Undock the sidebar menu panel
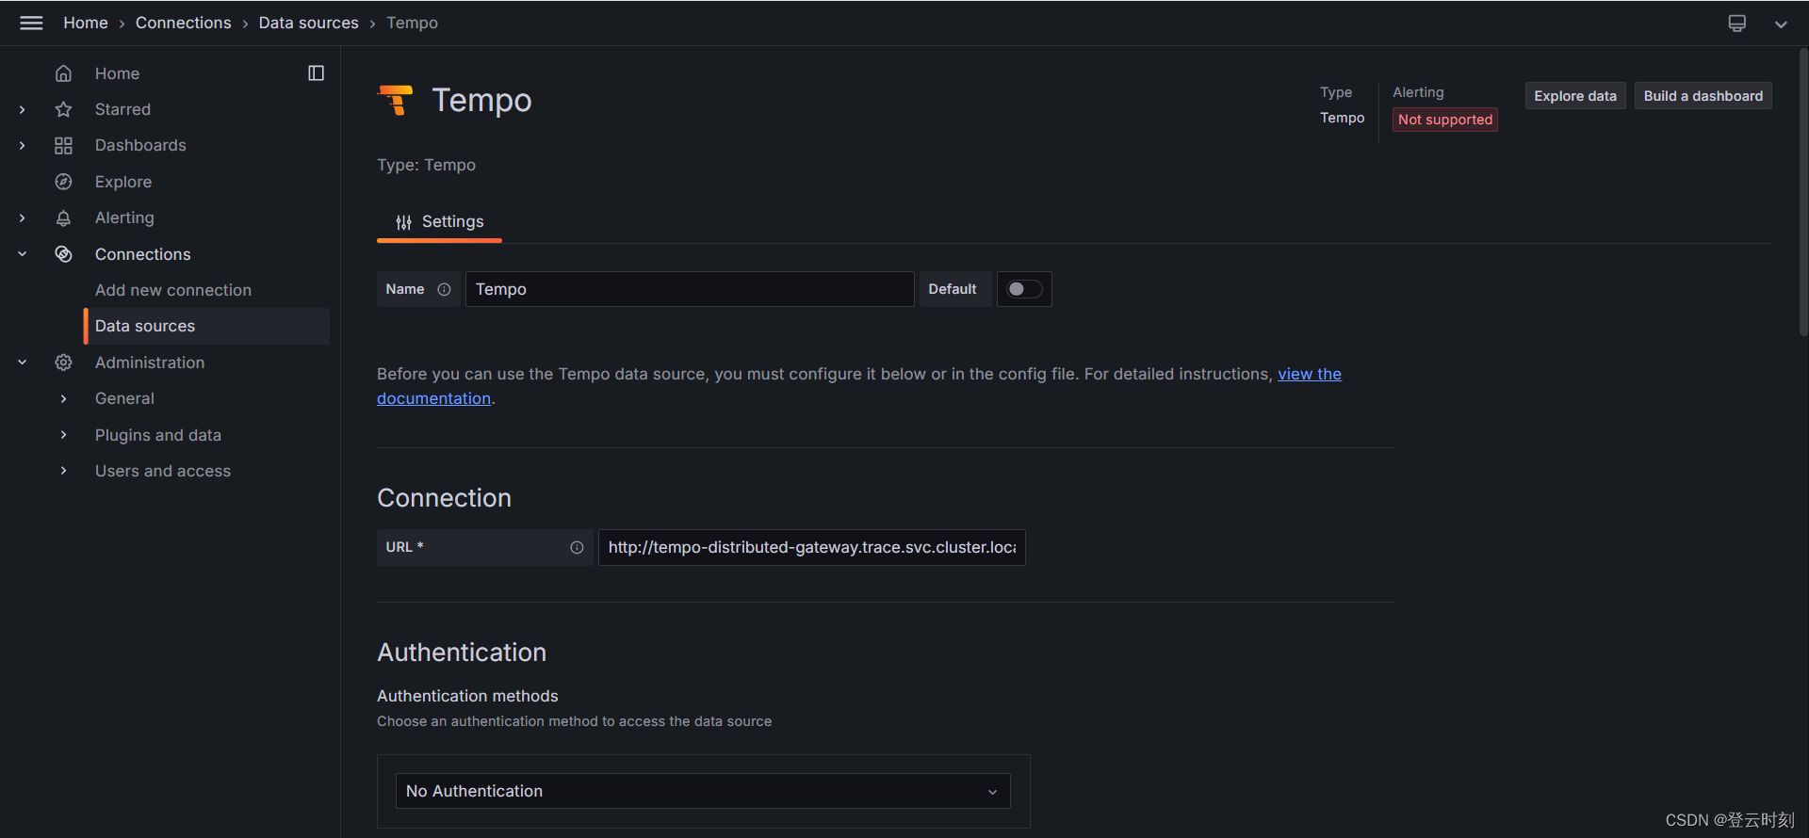 tap(316, 73)
